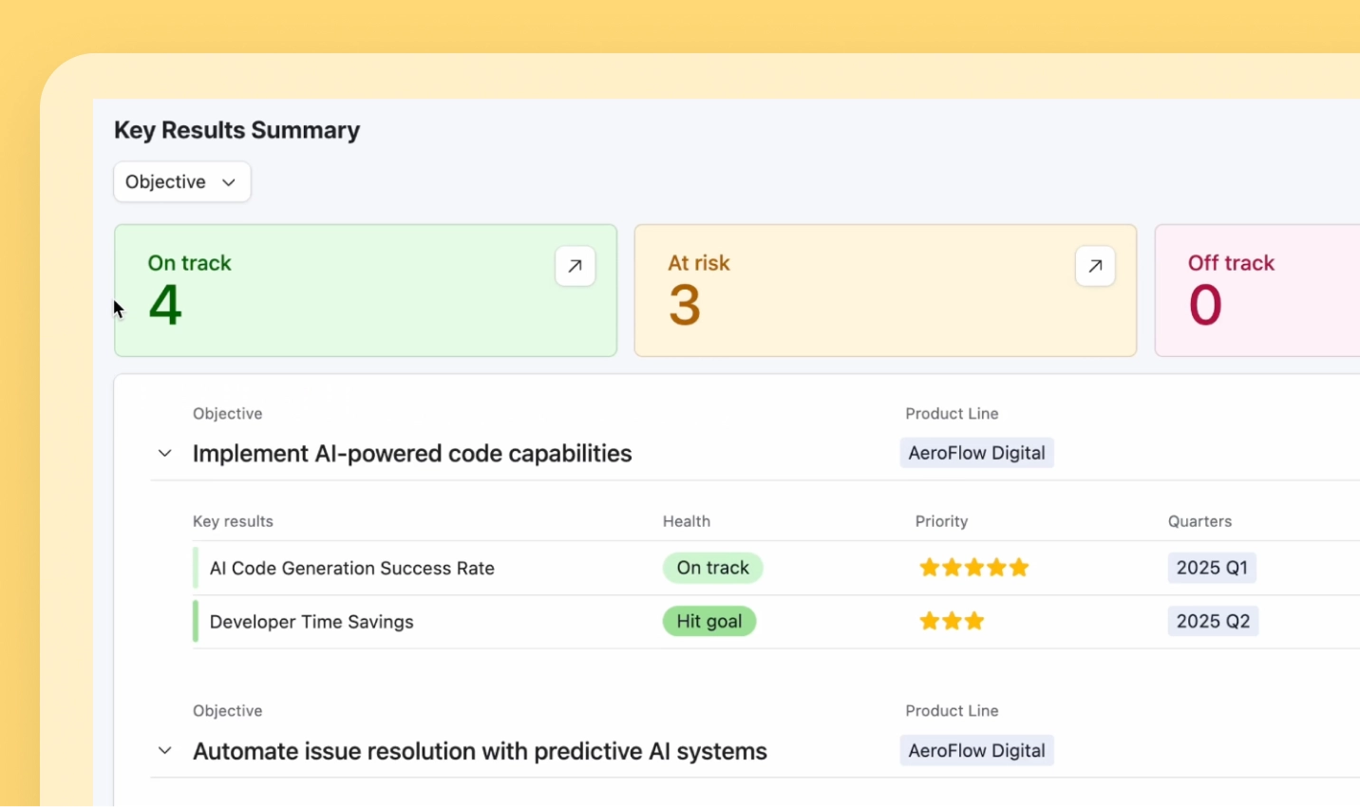The image size is (1360, 807).
Task: Open Developer Time Savings key result
Action: pos(312,622)
